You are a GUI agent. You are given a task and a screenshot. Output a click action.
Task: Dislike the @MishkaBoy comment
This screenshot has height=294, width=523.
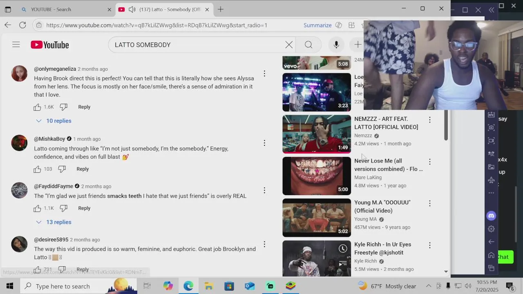[x=62, y=169]
